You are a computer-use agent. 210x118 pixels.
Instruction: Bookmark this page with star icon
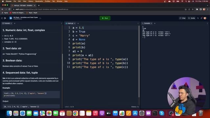(x=193, y=10)
